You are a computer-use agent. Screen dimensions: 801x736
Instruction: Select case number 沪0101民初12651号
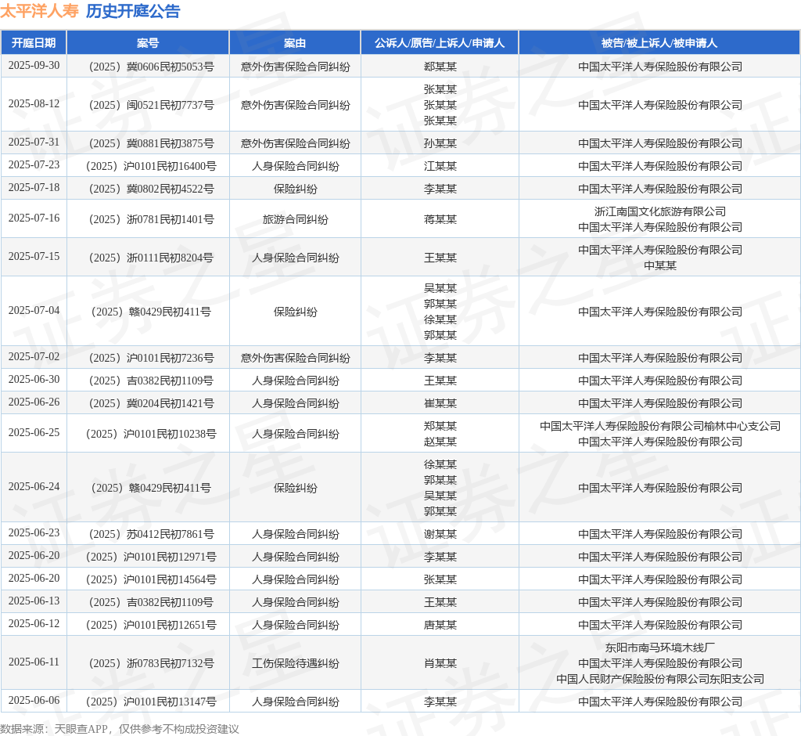151,625
